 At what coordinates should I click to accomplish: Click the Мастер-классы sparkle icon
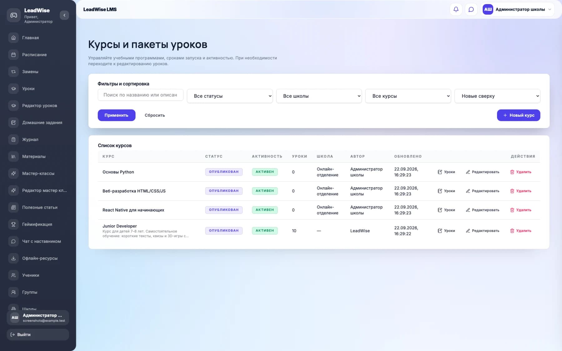(13, 173)
